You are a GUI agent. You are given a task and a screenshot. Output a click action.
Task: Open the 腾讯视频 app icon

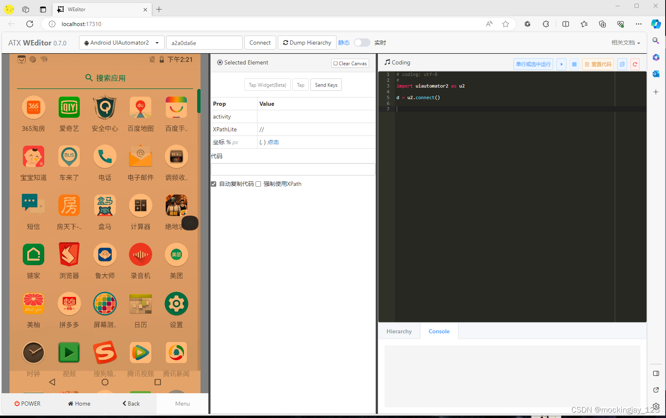[141, 353]
